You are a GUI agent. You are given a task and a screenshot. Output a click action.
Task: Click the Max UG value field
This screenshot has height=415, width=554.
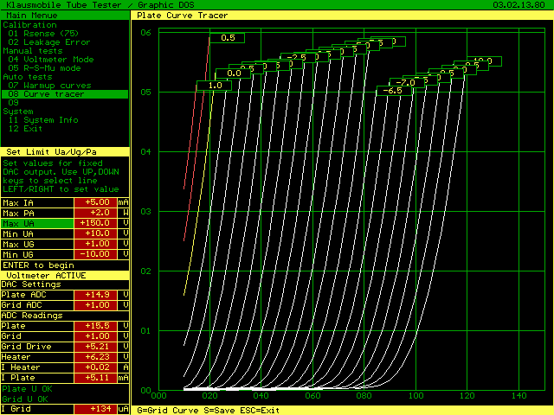pyautogui.click(x=96, y=244)
